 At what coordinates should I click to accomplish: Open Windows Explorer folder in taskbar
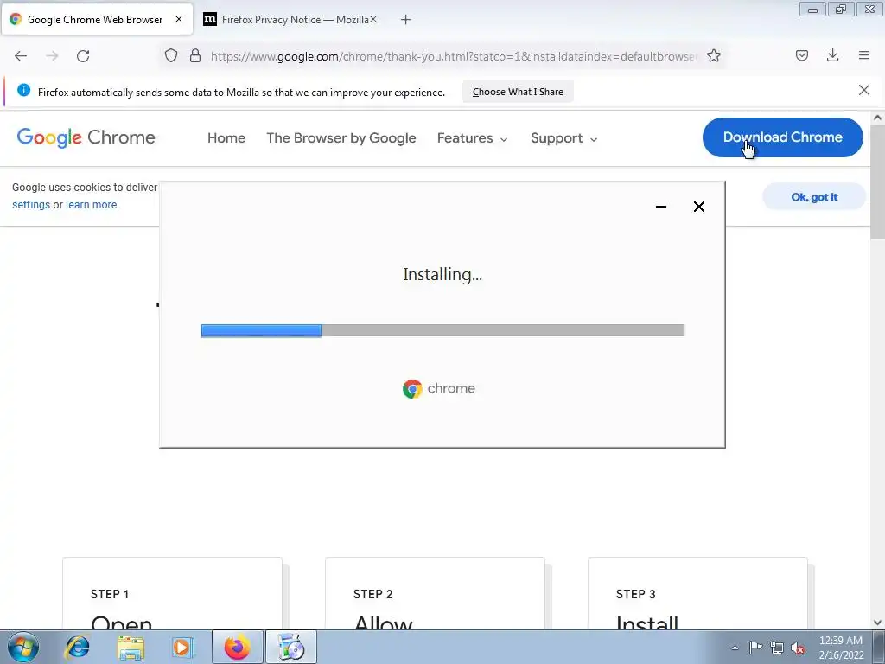coord(131,647)
